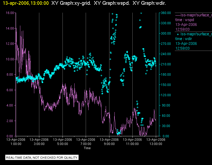The image size is (212, 165).
Task: Select the XY Graph:wdir title label
Action: [x=149, y=3]
